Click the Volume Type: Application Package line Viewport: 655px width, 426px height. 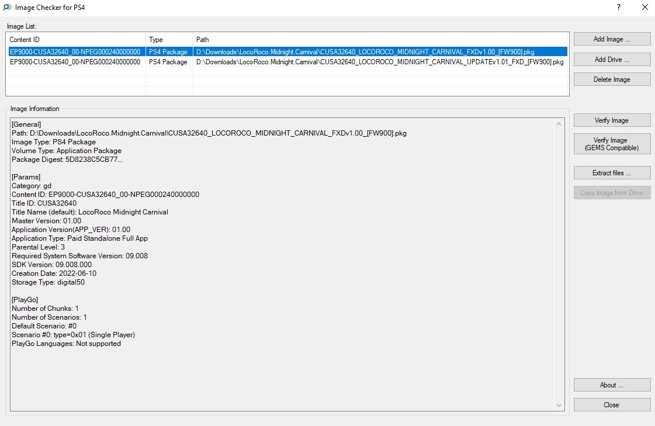coord(67,151)
